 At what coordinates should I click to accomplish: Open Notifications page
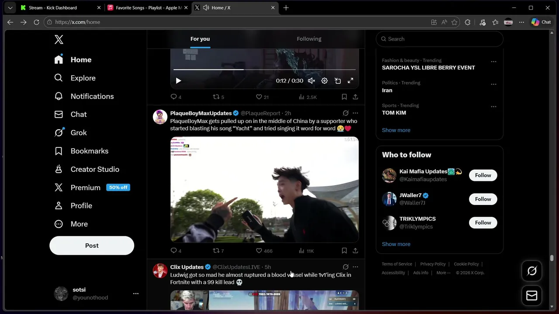84,96
